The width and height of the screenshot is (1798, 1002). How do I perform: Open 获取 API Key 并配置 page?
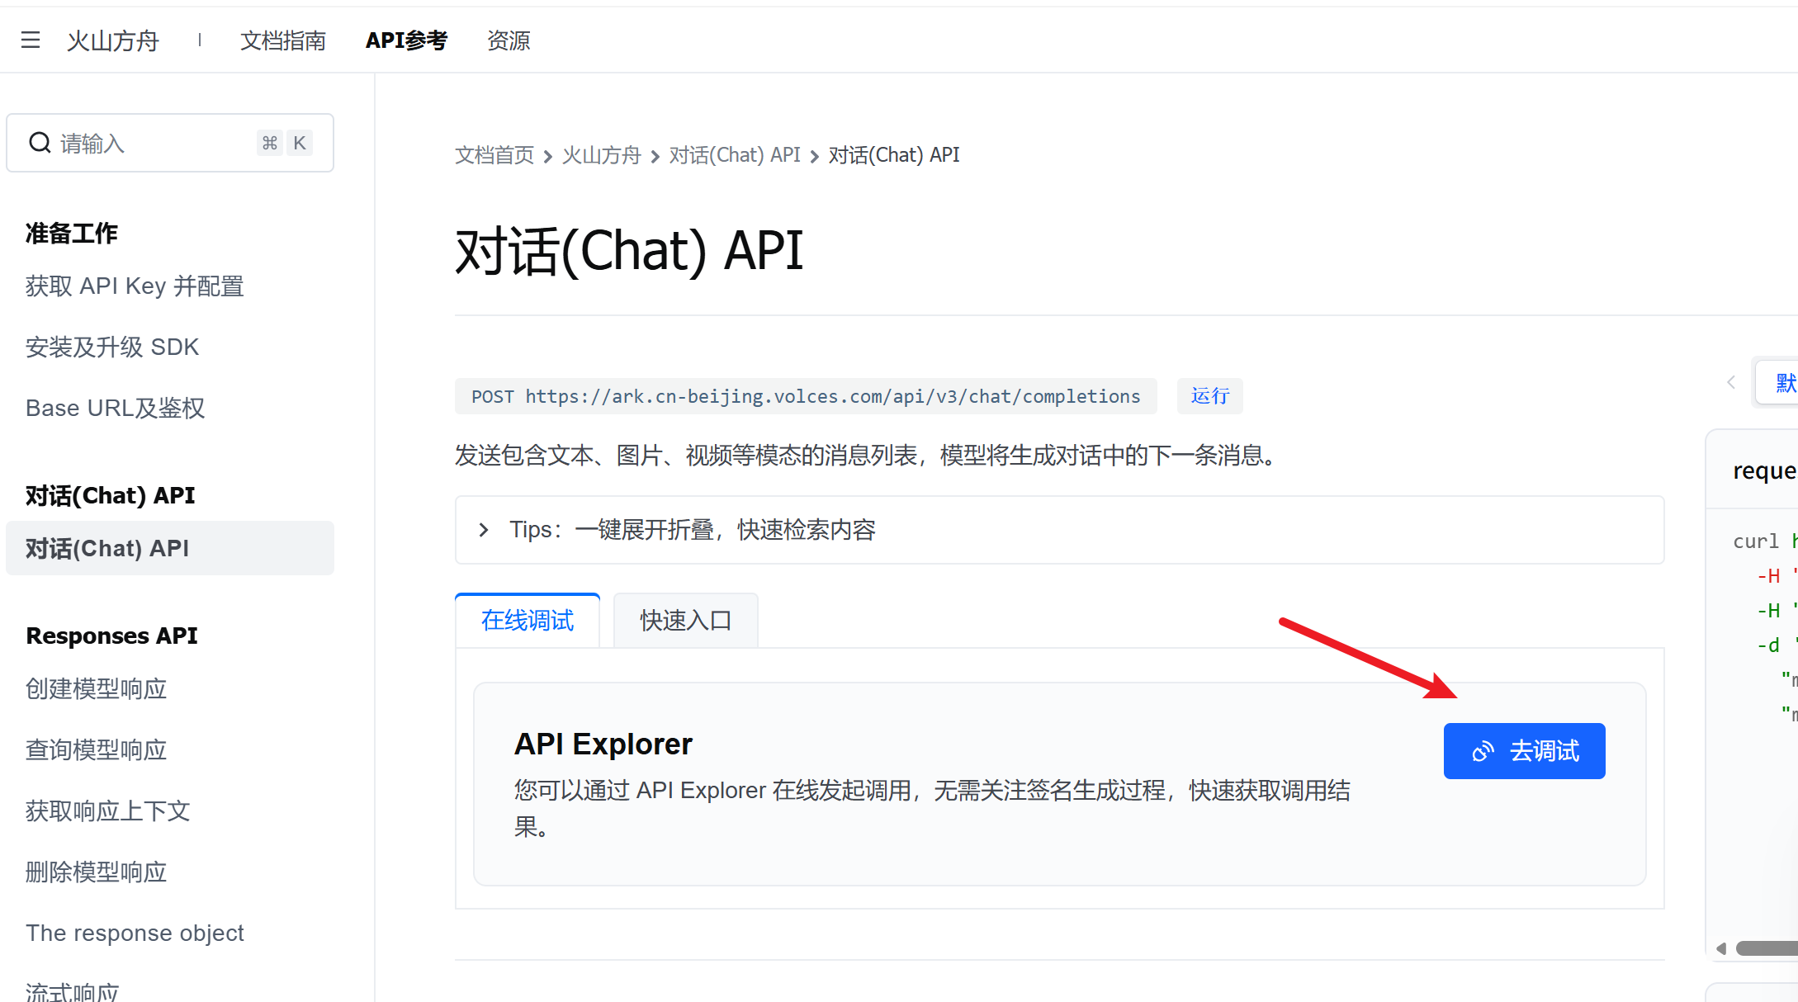135,286
